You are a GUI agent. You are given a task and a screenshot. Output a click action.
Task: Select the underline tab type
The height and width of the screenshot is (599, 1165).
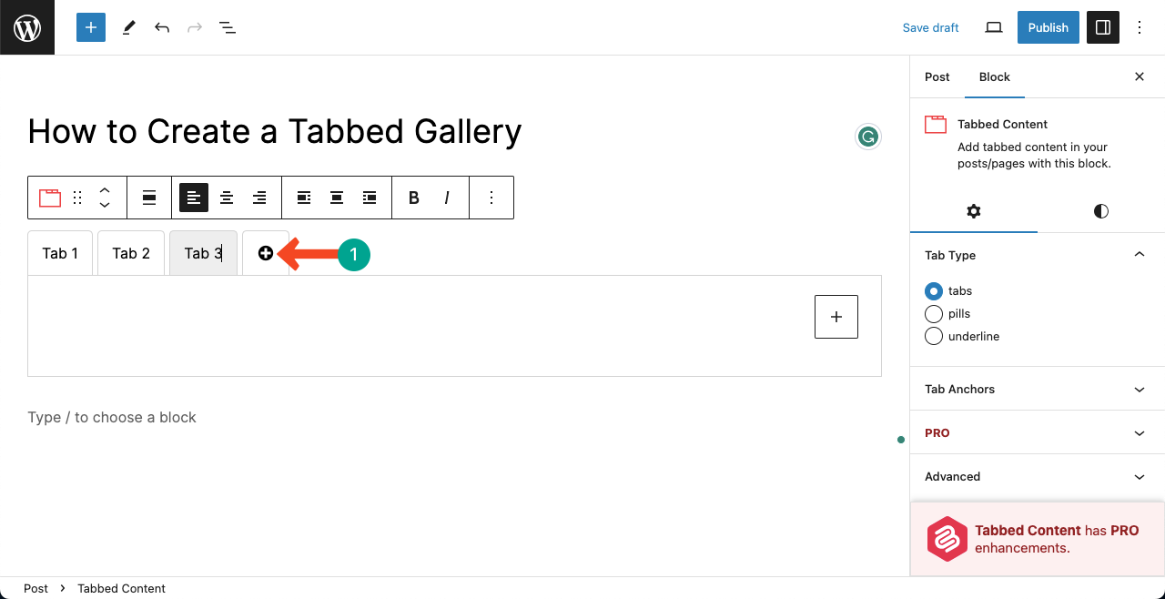[x=934, y=337]
